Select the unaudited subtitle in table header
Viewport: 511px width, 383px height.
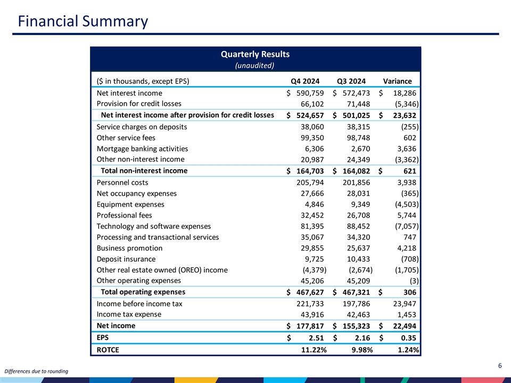tap(256, 65)
